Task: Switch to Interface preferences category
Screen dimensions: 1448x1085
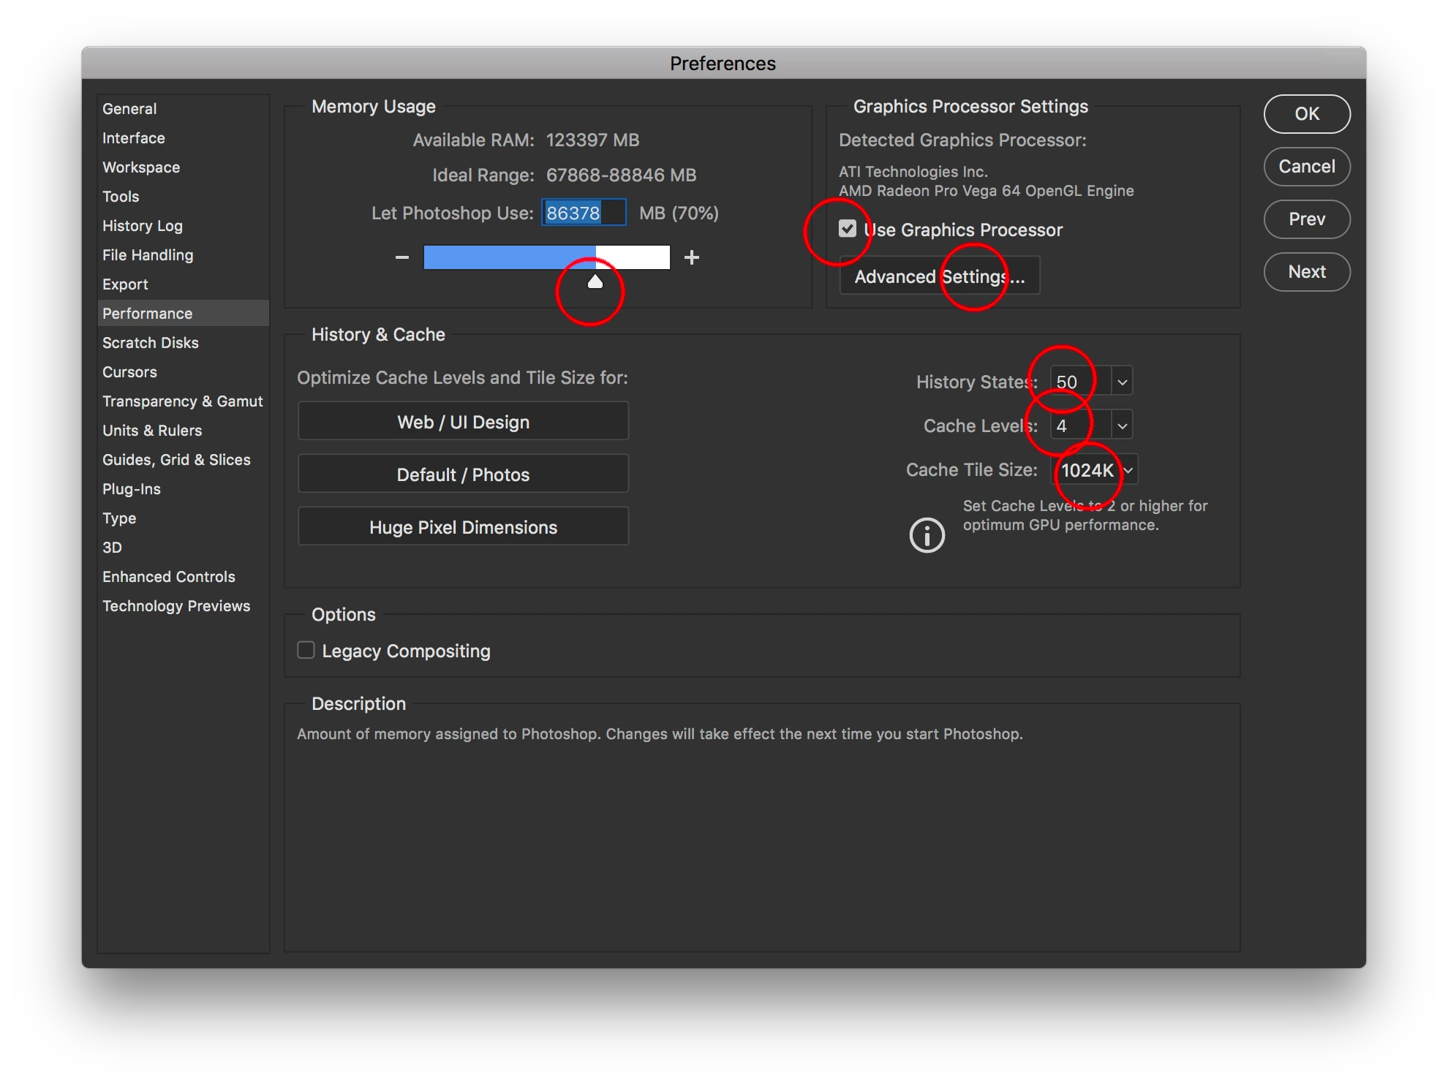Action: click(134, 138)
